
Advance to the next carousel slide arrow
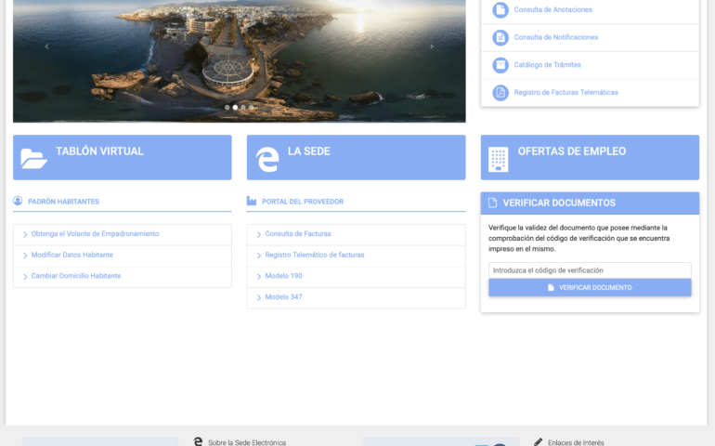[x=432, y=46]
